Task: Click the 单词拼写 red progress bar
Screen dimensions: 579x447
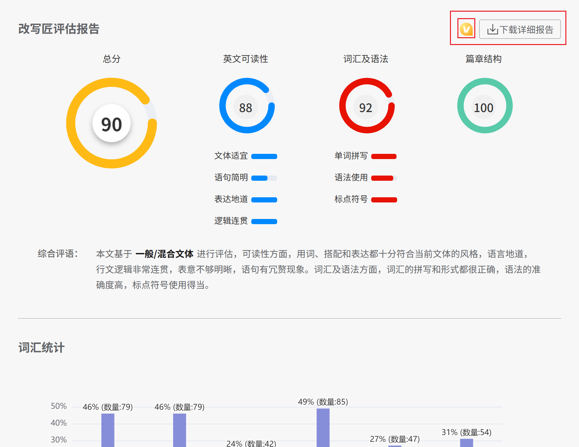Action: [x=384, y=156]
